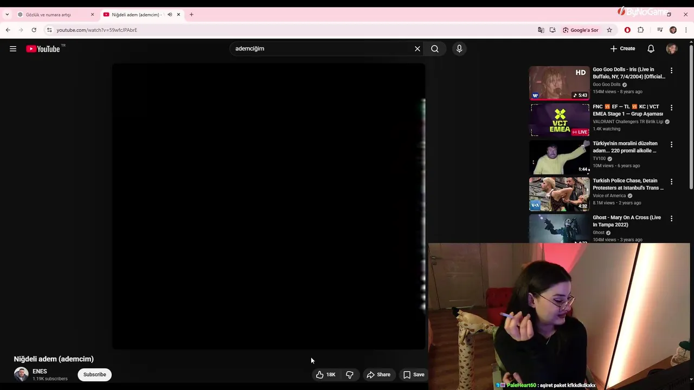Open YouTube account avatar menu
The image size is (694, 390).
click(x=672, y=49)
